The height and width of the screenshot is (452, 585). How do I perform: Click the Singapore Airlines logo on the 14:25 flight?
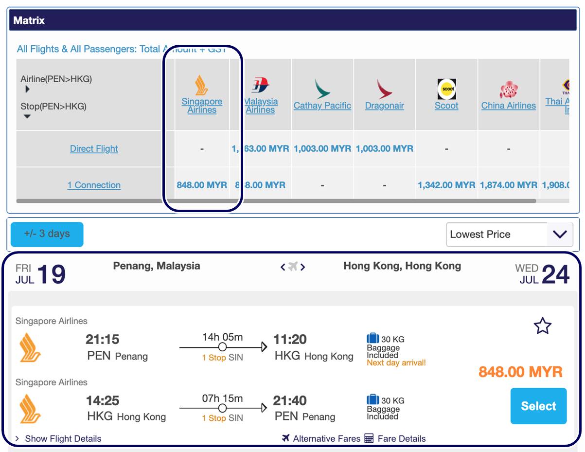(x=31, y=409)
